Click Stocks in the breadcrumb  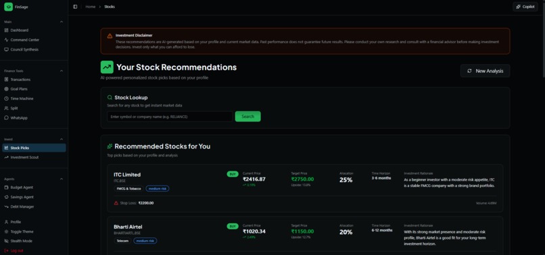click(110, 7)
